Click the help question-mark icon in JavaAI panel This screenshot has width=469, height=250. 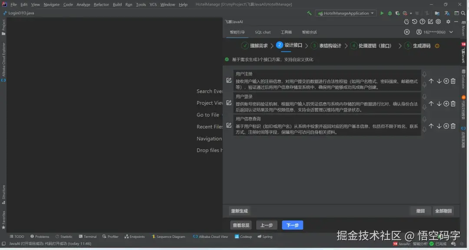(423, 21)
